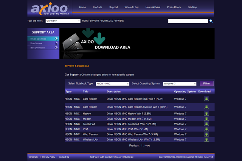Click HOME in the breadcrumb

click(85, 21)
